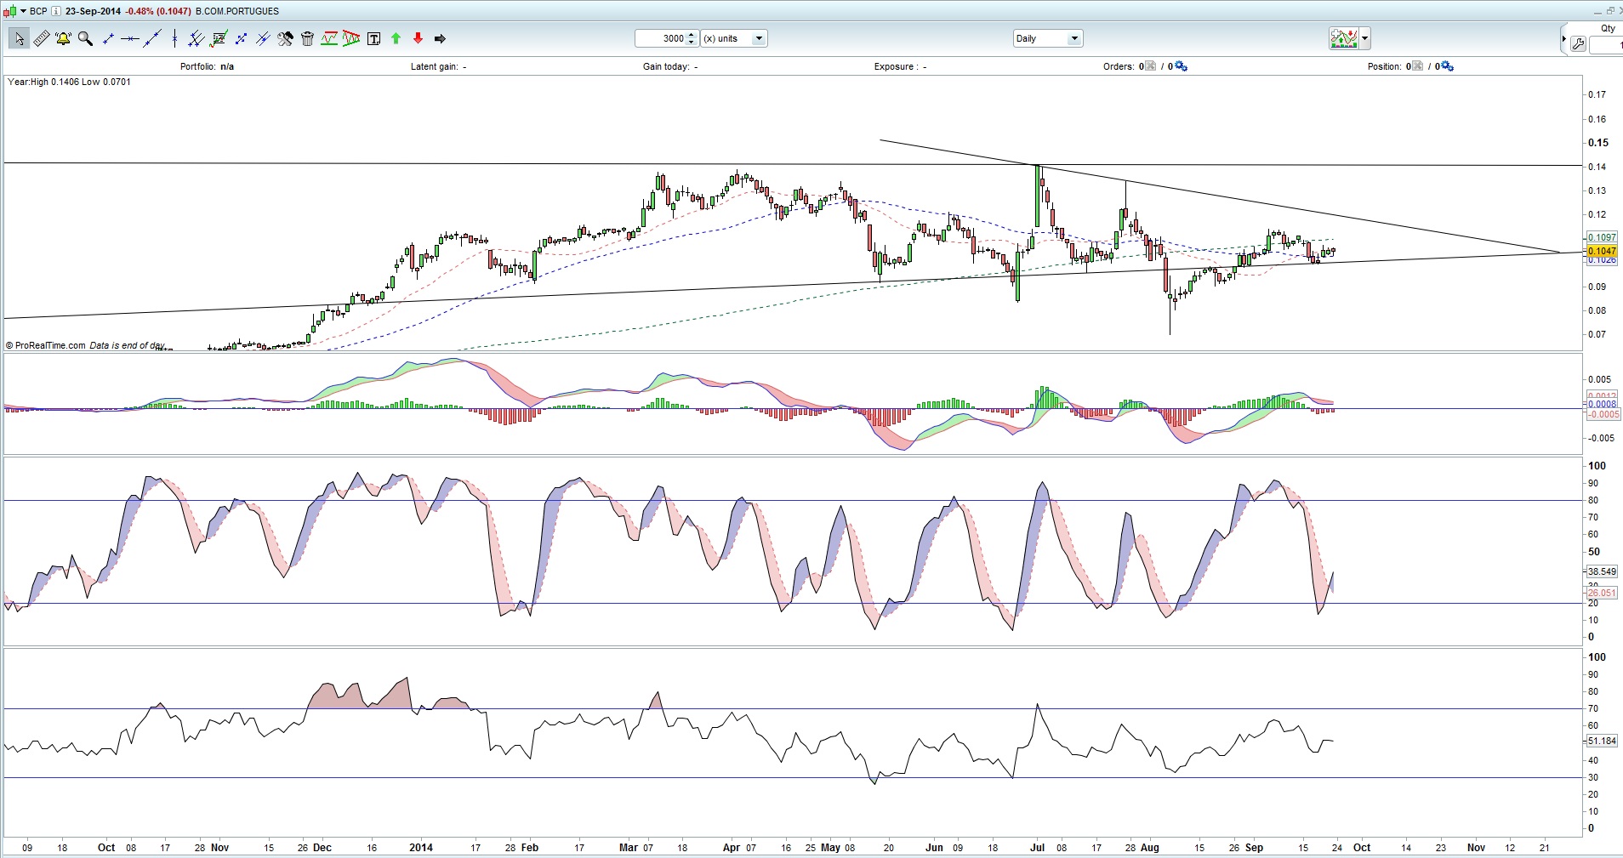Open the Orders settings gear icon
The image size is (1623, 858).
[1181, 66]
